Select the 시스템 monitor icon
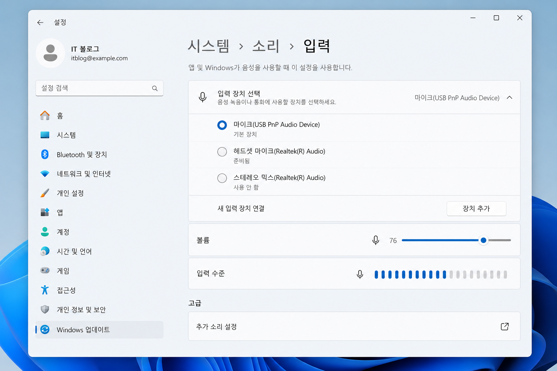 click(x=45, y=135)
